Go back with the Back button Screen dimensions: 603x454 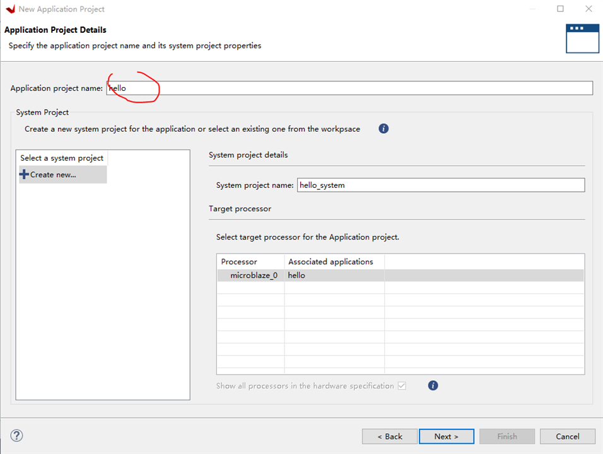click(389, 436)
